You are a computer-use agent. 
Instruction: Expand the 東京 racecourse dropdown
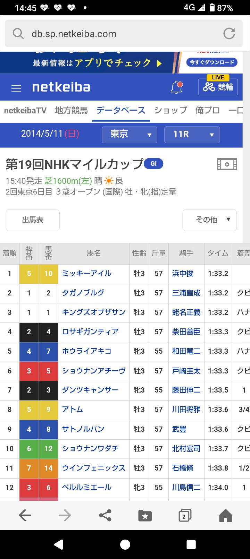pos(130,135)
